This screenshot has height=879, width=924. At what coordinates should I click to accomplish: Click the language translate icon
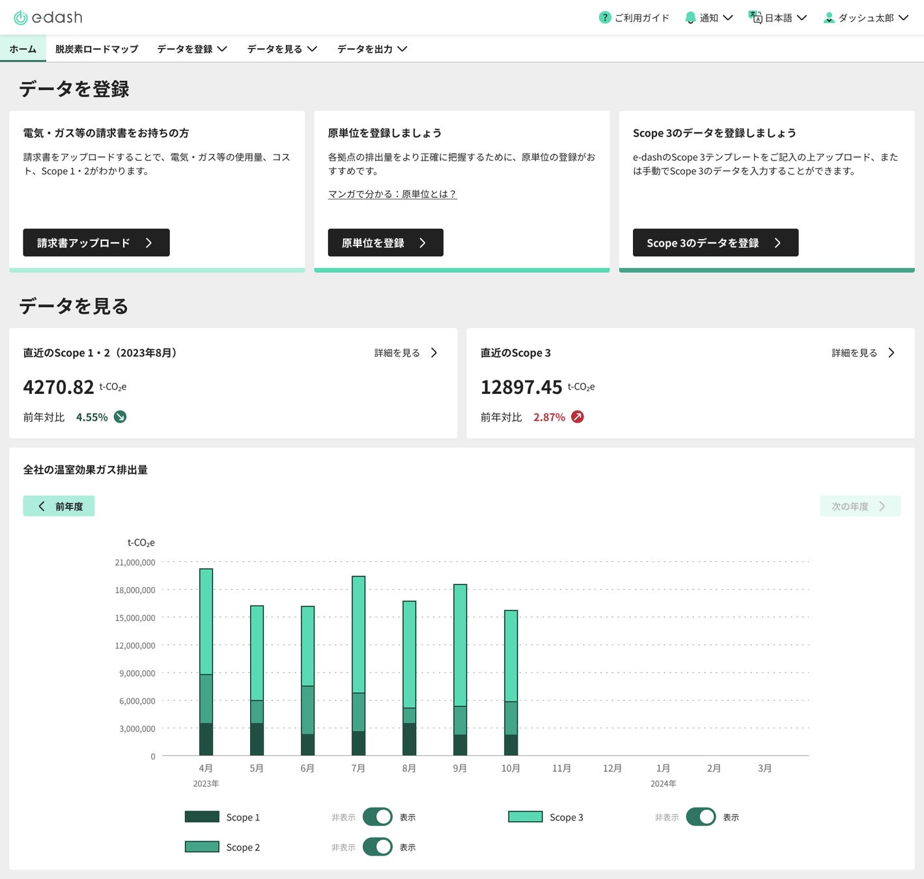(755, 17)
